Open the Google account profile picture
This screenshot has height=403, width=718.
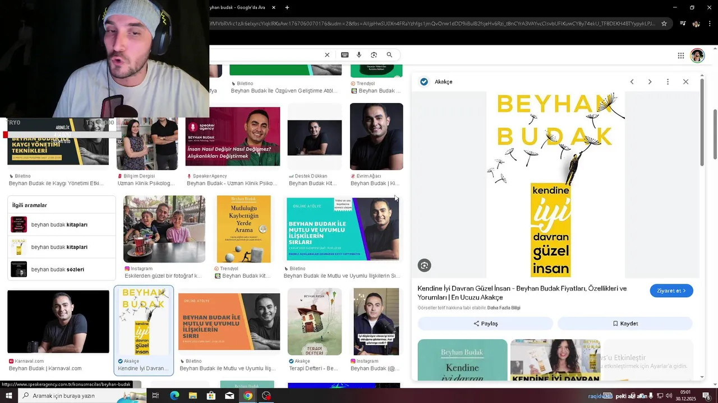click(697, 55)
